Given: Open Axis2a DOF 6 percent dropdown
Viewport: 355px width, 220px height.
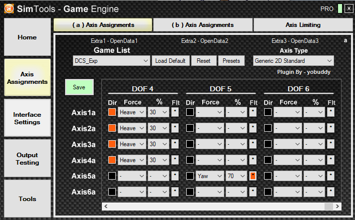Looking at the screenshot, I should click(x=314, y=128).
